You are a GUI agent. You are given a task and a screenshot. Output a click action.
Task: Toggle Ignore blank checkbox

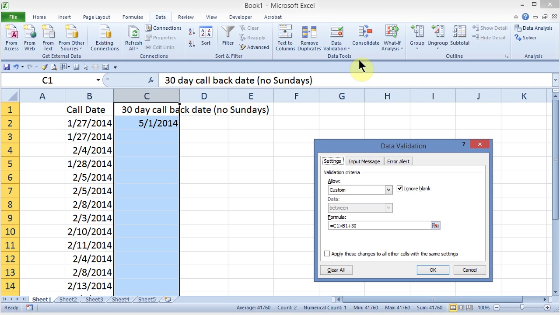click(x=400, y=189)
